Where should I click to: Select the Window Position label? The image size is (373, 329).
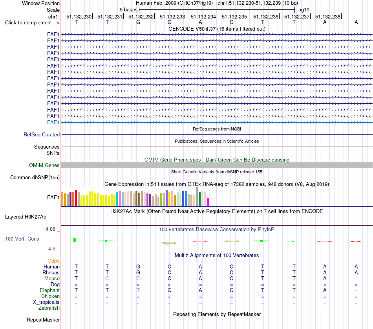[41, 3]
